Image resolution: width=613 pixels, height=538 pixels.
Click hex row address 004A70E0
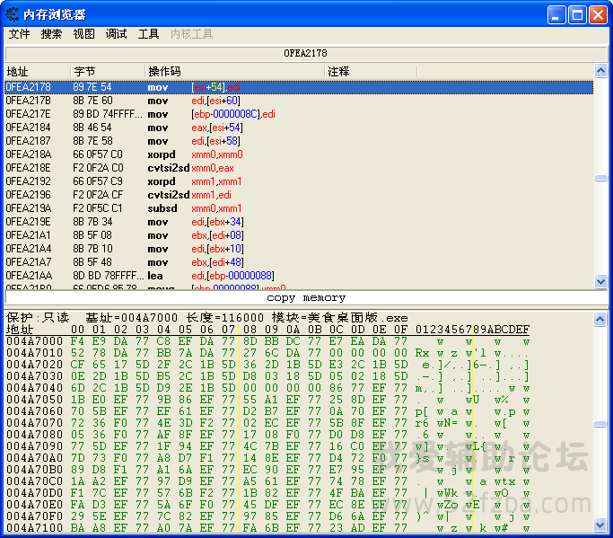click(x=34, y=505)
